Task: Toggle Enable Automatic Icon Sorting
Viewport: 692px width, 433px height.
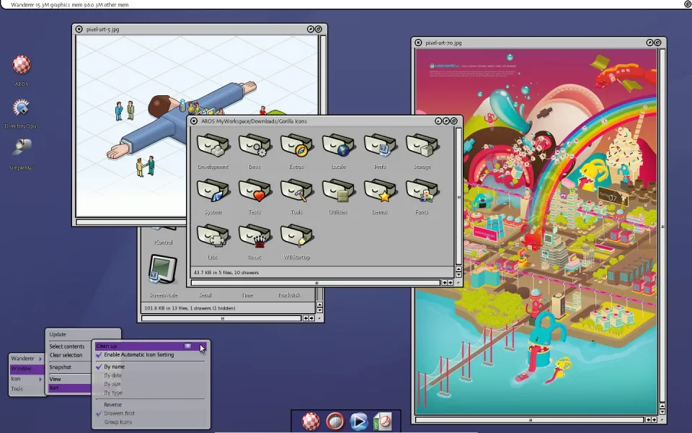Action: pyautogui.click(x=138, y=355)
